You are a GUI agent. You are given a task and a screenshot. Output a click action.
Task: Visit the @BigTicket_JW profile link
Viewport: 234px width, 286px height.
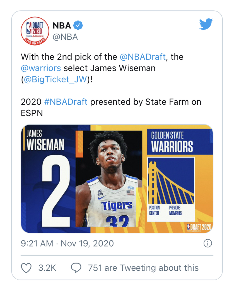tap(55, 80)
